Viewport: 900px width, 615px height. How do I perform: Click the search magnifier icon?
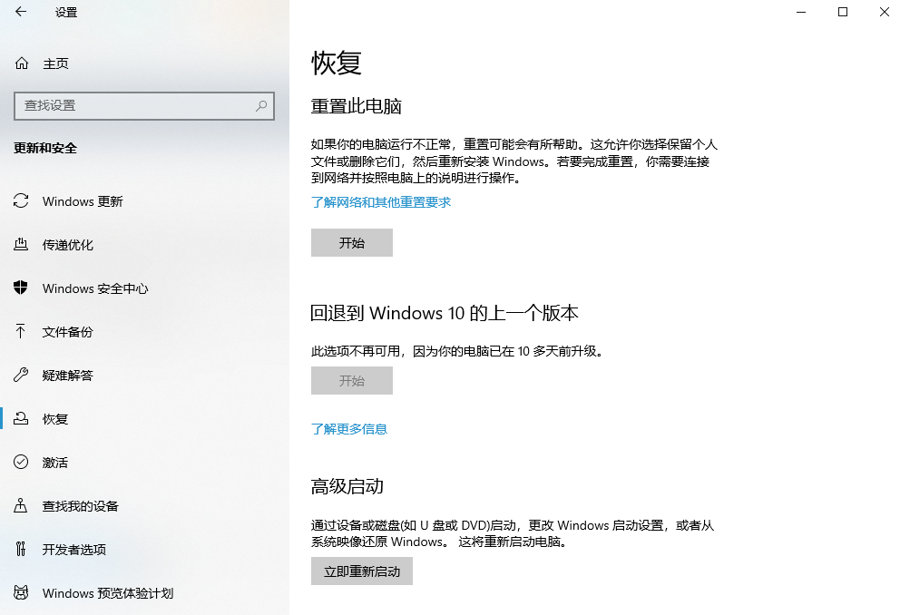pos(261,106)
